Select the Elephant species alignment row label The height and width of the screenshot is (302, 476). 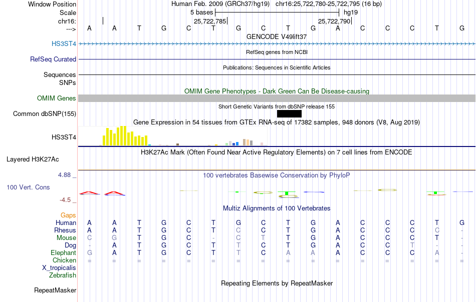pyautogui.click(x=64, y=252)
